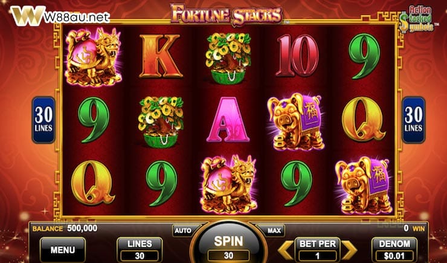The height and width of the screenshot is (263, 447).
Task: Select the golden dragon turtle symbol top-left
Action: coord(93,57)
